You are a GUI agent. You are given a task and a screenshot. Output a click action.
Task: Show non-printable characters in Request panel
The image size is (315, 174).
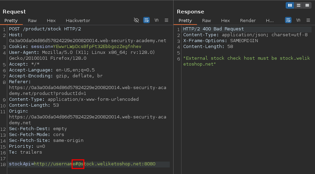click(156, 20)
